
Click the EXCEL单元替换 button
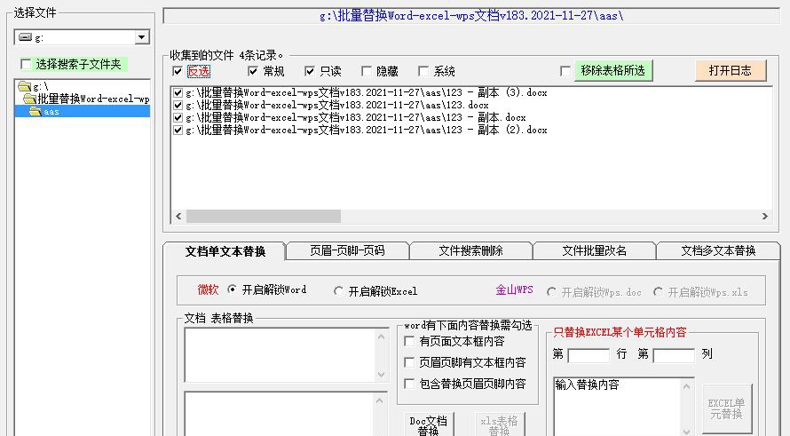pos(726,408)
